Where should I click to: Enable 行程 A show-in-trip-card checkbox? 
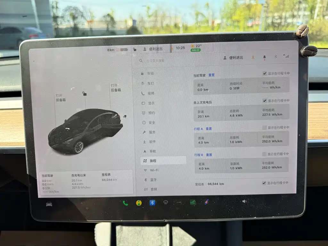point(264,127)
